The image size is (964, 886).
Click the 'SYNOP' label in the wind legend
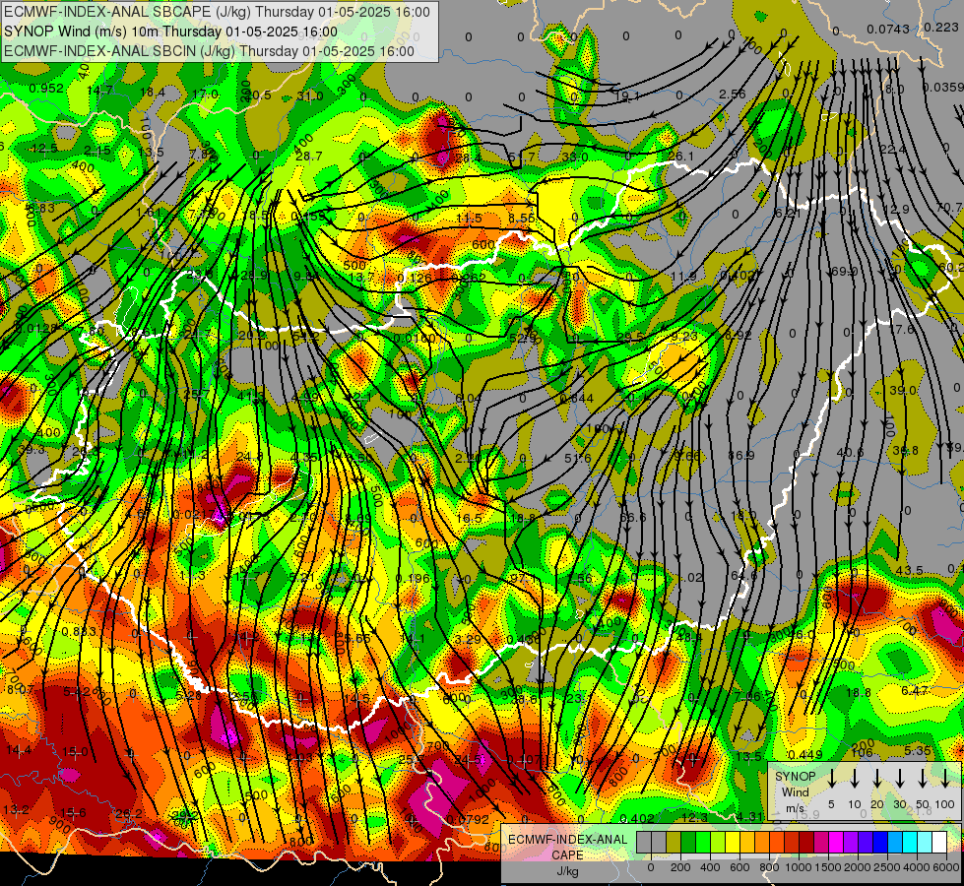click(795, 777)
